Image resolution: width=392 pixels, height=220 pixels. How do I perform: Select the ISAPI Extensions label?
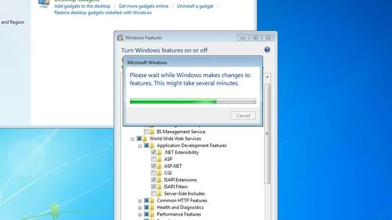(x=180, y=180)
